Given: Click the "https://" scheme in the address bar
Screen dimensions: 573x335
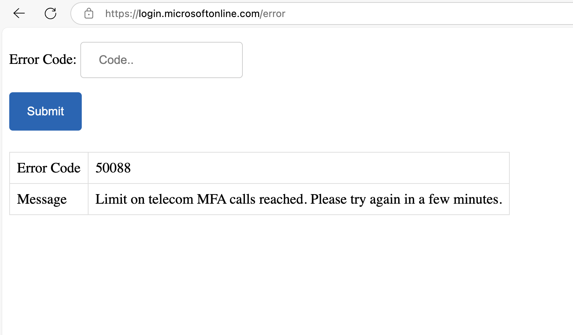Looking at the screenshot, I should [x=122, y=13].
